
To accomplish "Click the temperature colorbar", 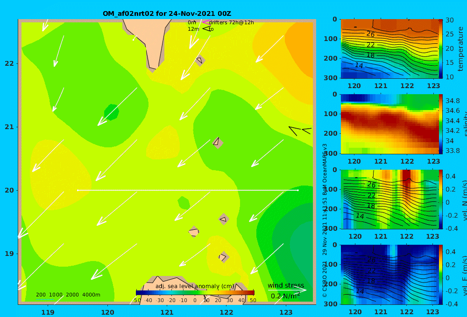I will point(441,49).
